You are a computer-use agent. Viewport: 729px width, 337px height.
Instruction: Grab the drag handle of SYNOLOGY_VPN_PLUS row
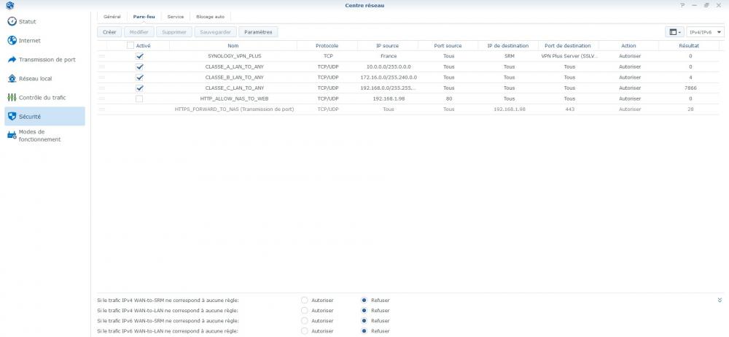pyautogui.click(x=102, y=56)
